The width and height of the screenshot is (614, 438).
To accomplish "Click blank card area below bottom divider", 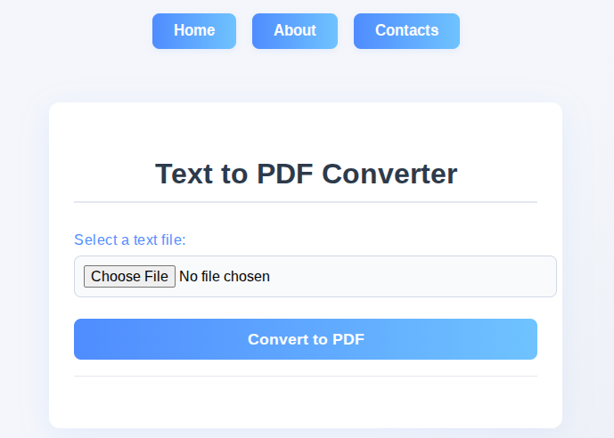I will pos(306,402).
